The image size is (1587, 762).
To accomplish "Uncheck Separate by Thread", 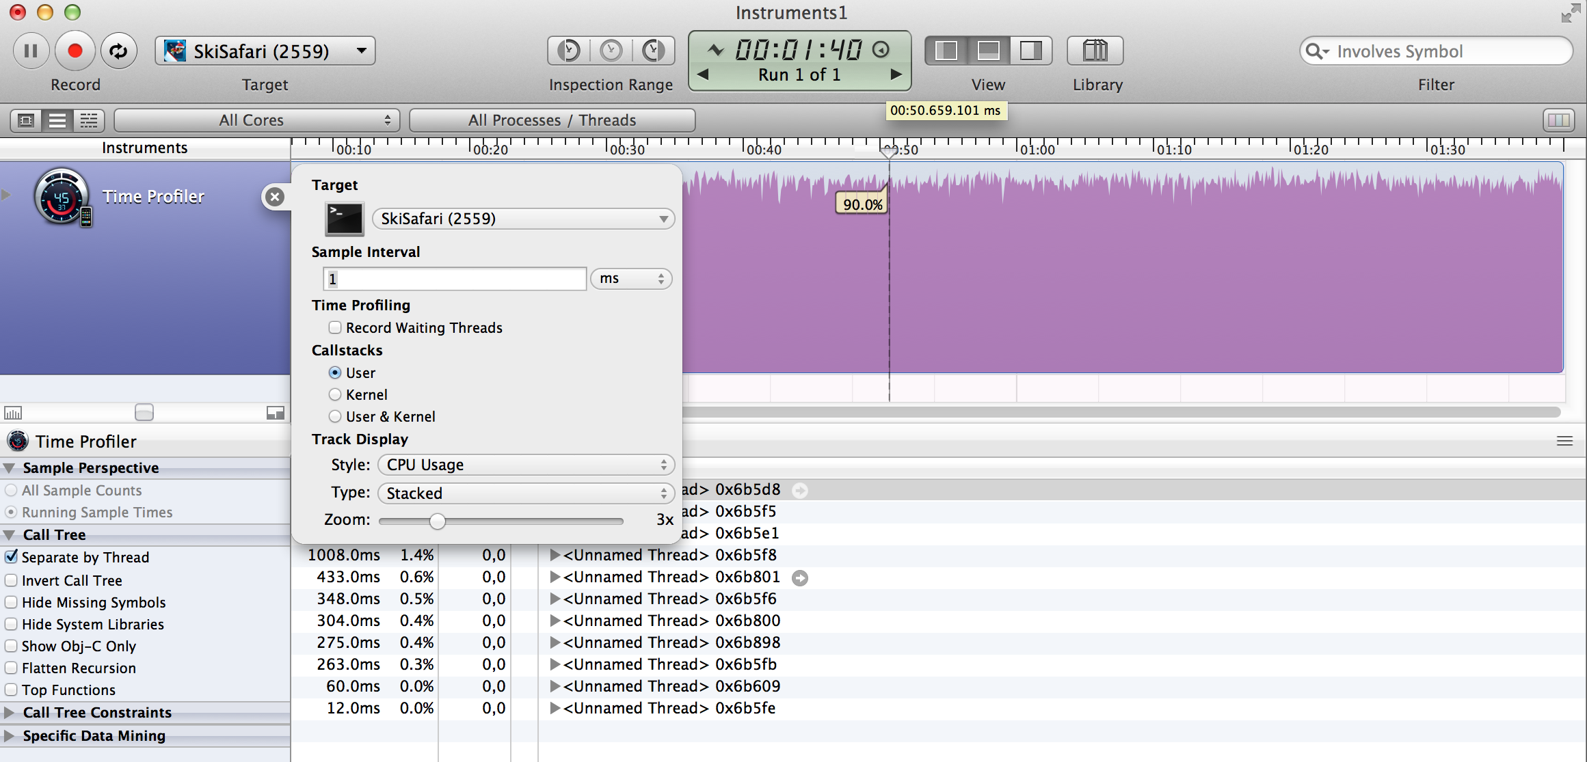I will click(12, 557).
